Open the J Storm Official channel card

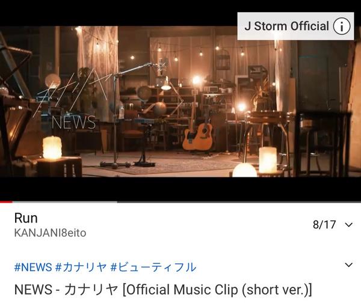click(295, 26)
